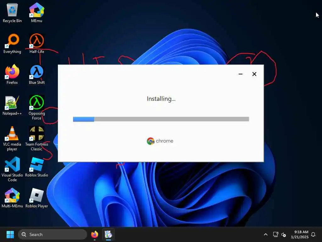Click the installation progress bar

point(161,119)
